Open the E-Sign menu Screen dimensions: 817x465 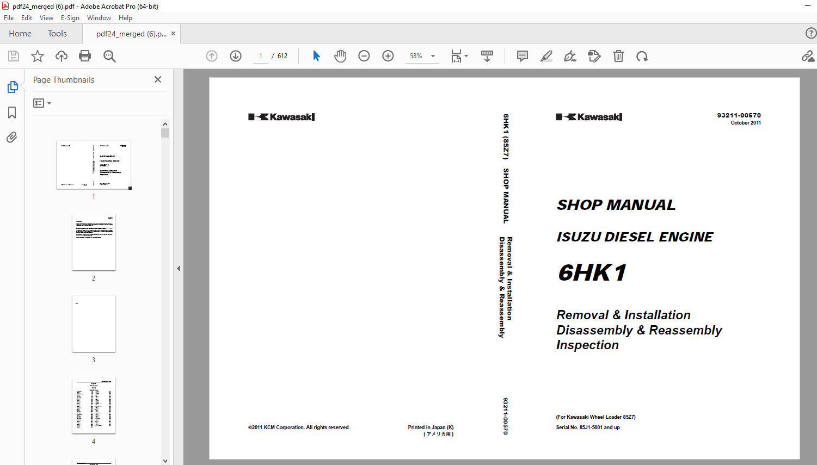70,18
